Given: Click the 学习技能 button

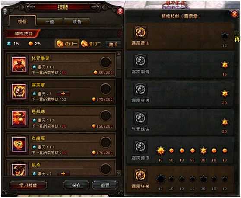Looking at the screenshot, I should click(x=28, y=185).
